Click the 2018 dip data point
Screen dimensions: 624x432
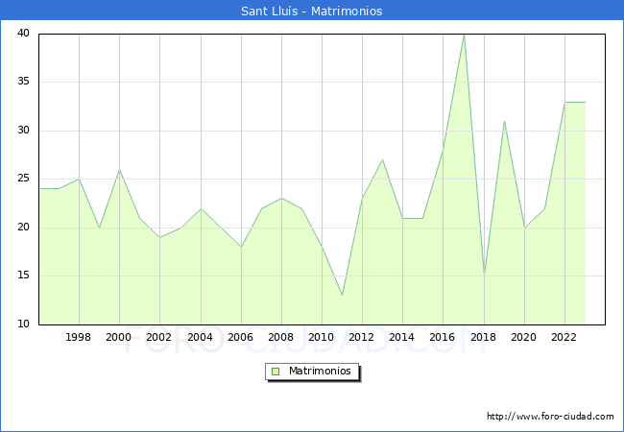tap(484, 276)
